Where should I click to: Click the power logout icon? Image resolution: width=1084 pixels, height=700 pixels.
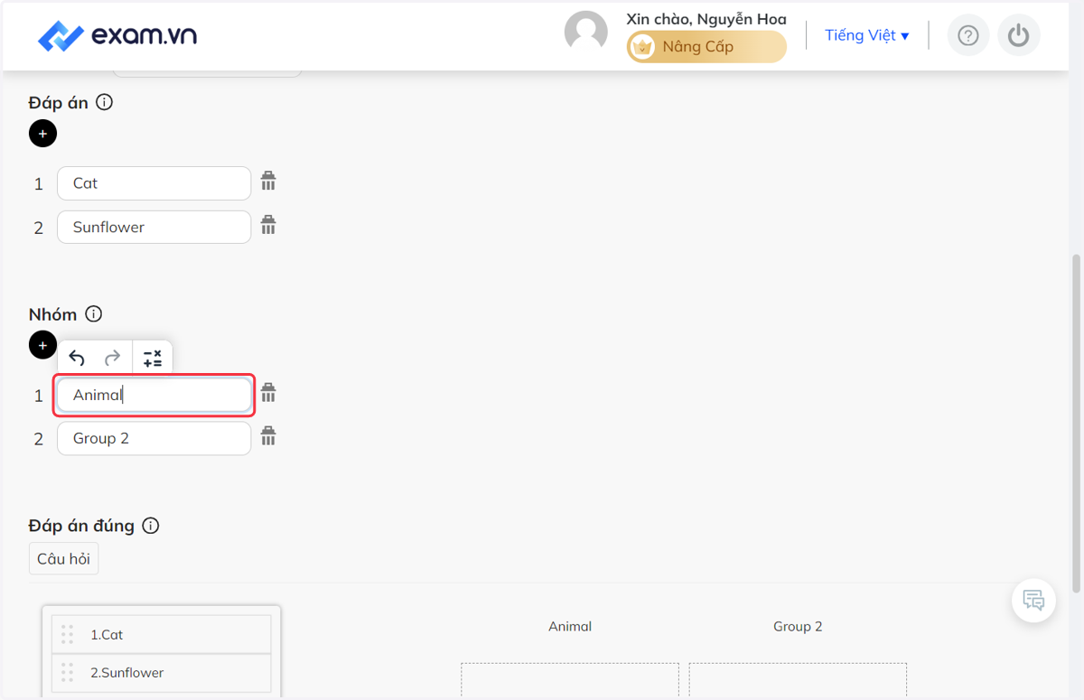point(1019,35)
